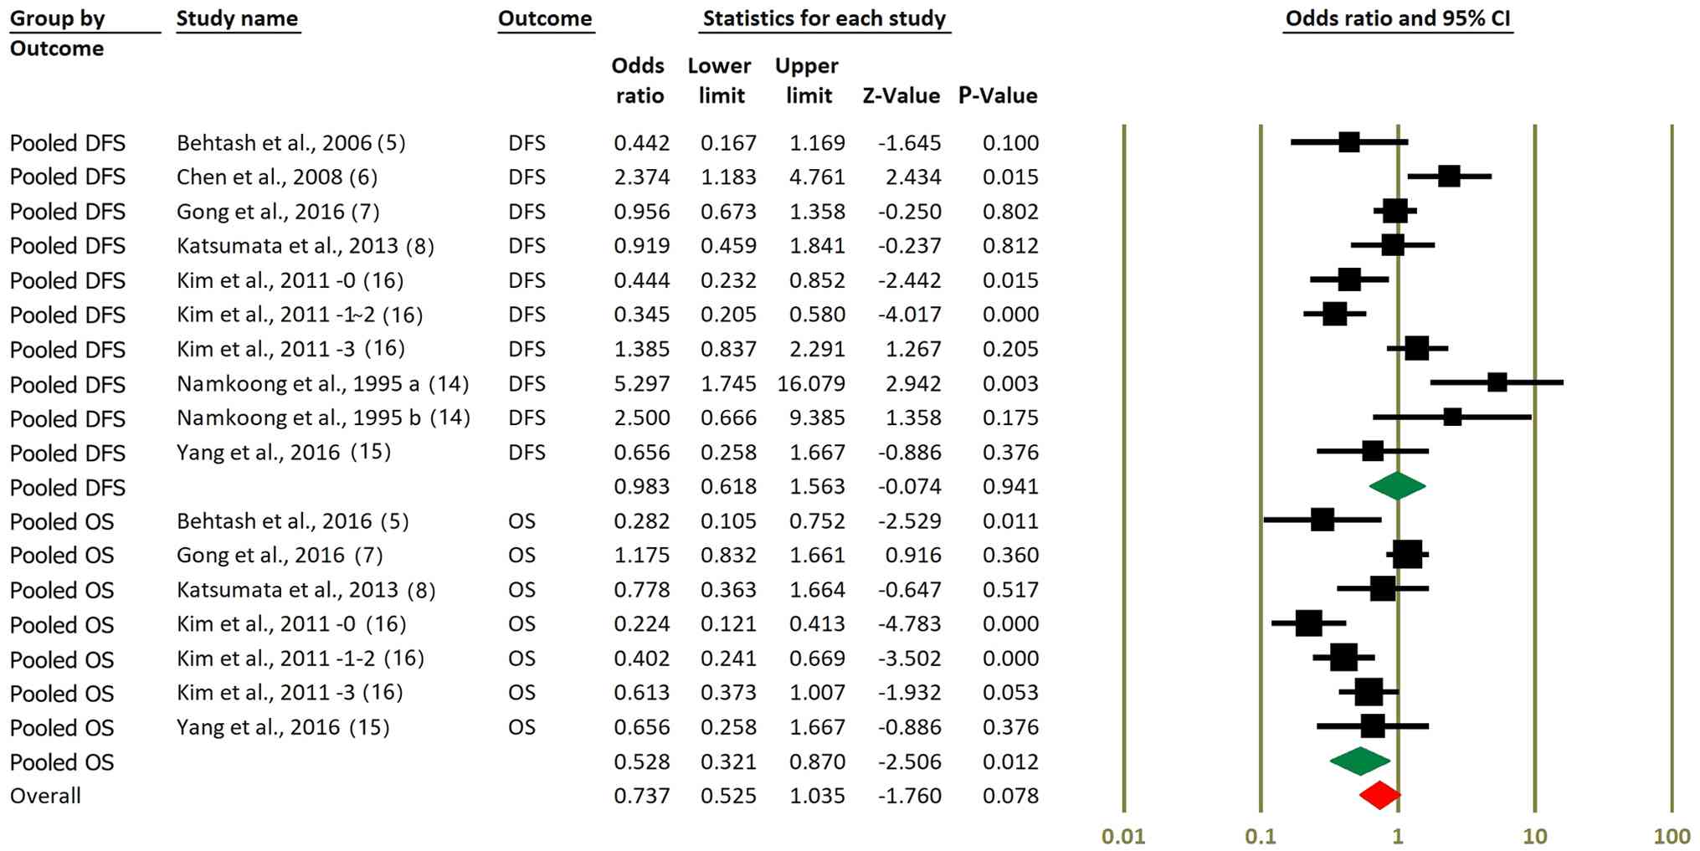This screenshot has height=851, width=1700.
Task: Click the green Pooled OS summary diamond
Action: [x=1360, y=761]
